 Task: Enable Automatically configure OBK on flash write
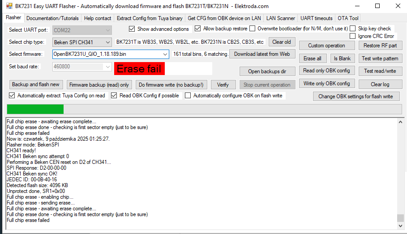point(188,96)
